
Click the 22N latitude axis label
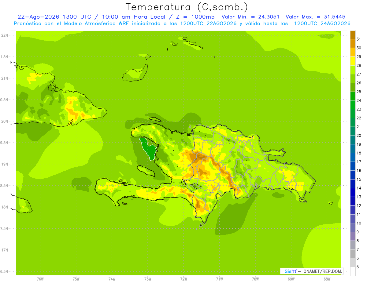tap(4, 35)
